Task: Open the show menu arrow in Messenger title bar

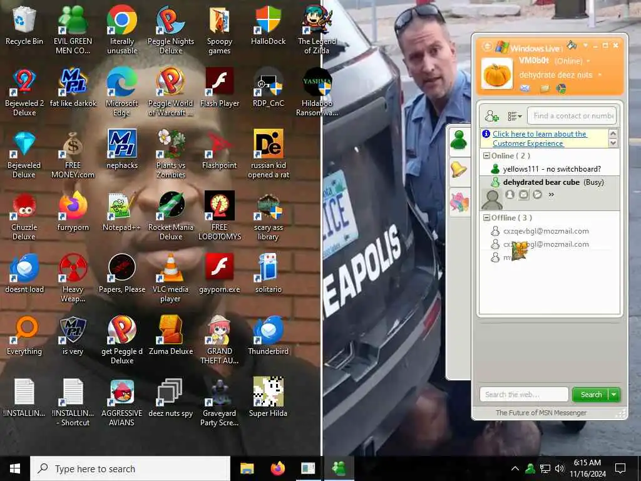Action: 585,45
